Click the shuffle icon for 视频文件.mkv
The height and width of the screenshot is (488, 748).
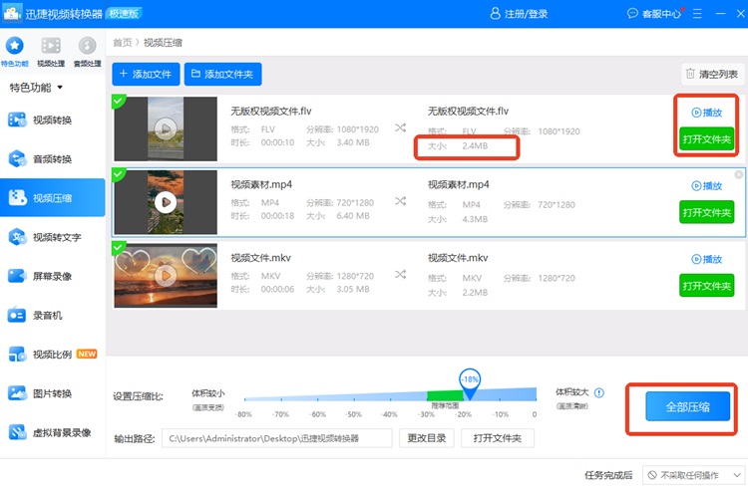(400, 275)
